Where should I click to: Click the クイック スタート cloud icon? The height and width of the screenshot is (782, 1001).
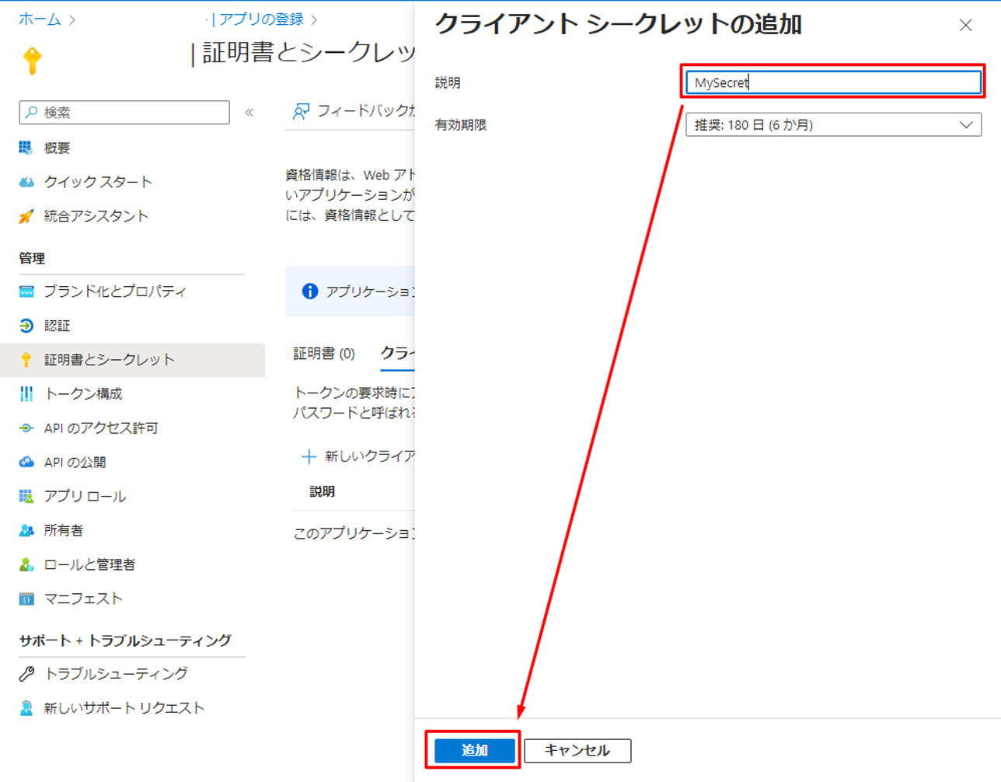[x=26, y=182]
